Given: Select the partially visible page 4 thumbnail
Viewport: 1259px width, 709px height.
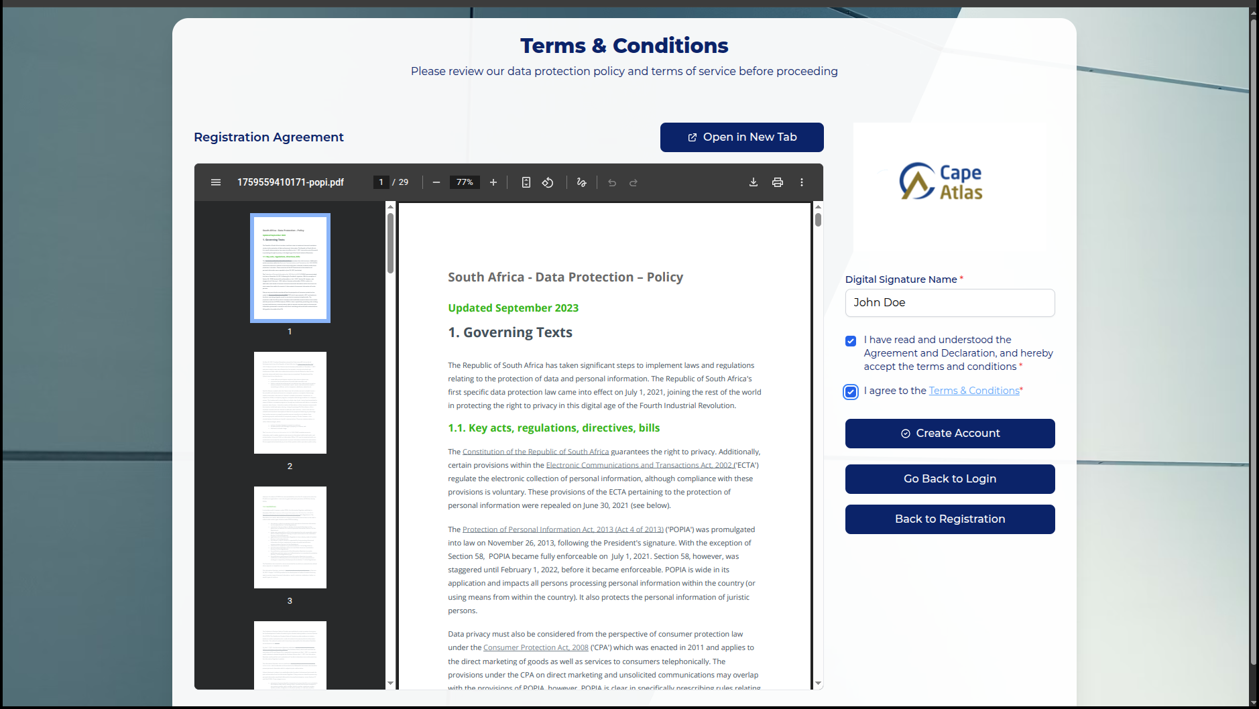Looking at the screenshot, I should (290, 655).
